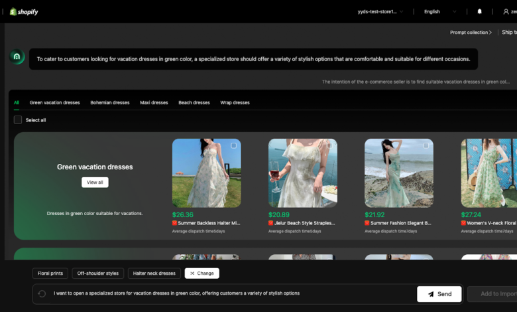Switch to the Bohemian dresses tab
Screen dimensions: 517x312
pyautogui.click(x=110, y=103)
